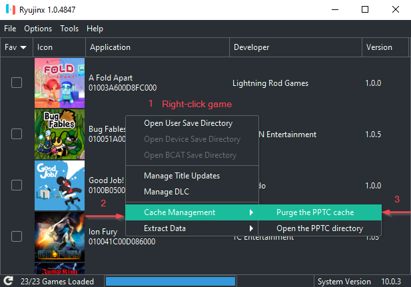
Task: Click the 23/23 Games Loaded status
Action: pos(57,282)
